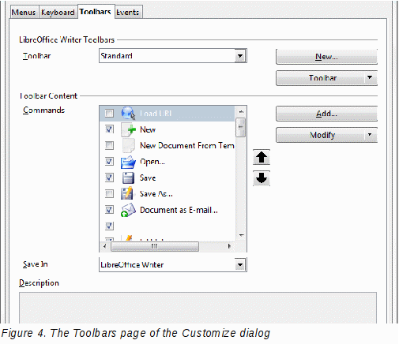
Task: Select the Load URL globe icon
Action: coord(128,114)
